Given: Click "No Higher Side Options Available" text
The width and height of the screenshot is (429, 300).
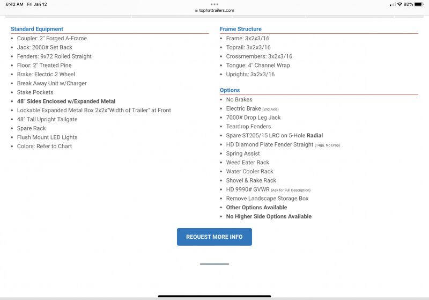Looking at the screenshot, I should tap(269, 216).
